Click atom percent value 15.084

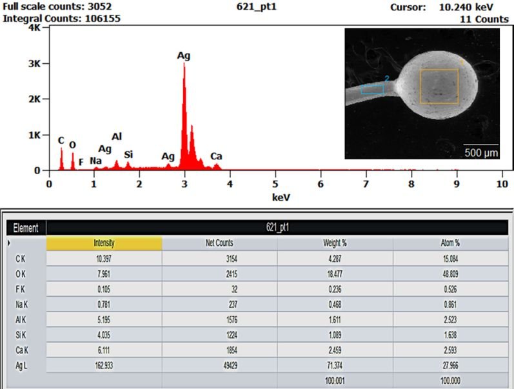(450, 259)
